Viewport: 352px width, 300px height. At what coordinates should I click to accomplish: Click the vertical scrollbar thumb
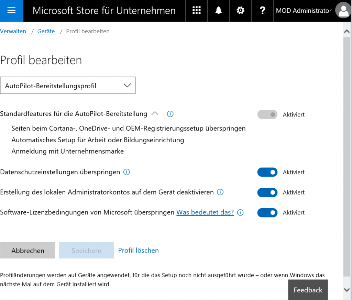[347, 157]
